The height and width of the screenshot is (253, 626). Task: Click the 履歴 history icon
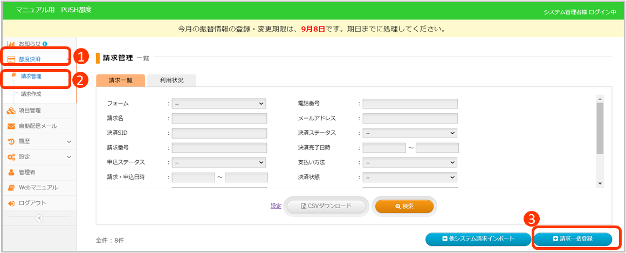click(x=11, y=141)
